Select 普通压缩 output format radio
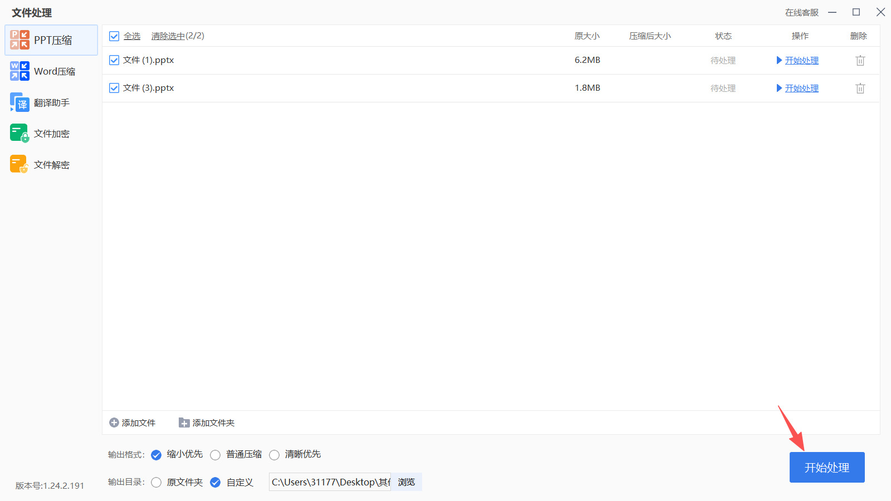 216,455
